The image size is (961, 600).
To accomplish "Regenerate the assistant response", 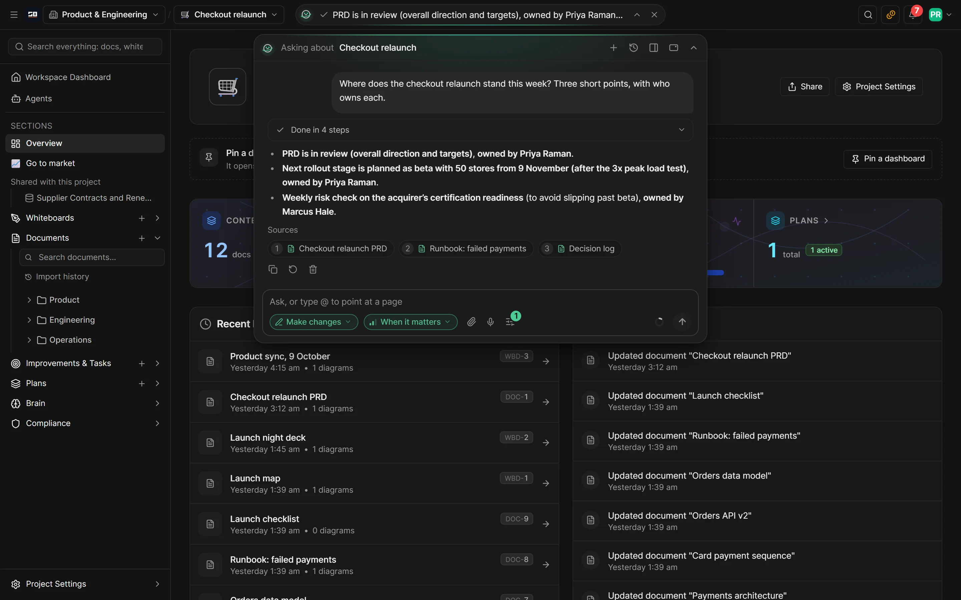I will click(x=293, y=269).
